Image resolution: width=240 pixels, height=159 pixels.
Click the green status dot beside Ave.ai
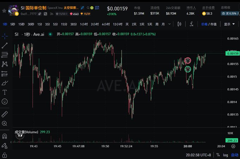point(50,34)
